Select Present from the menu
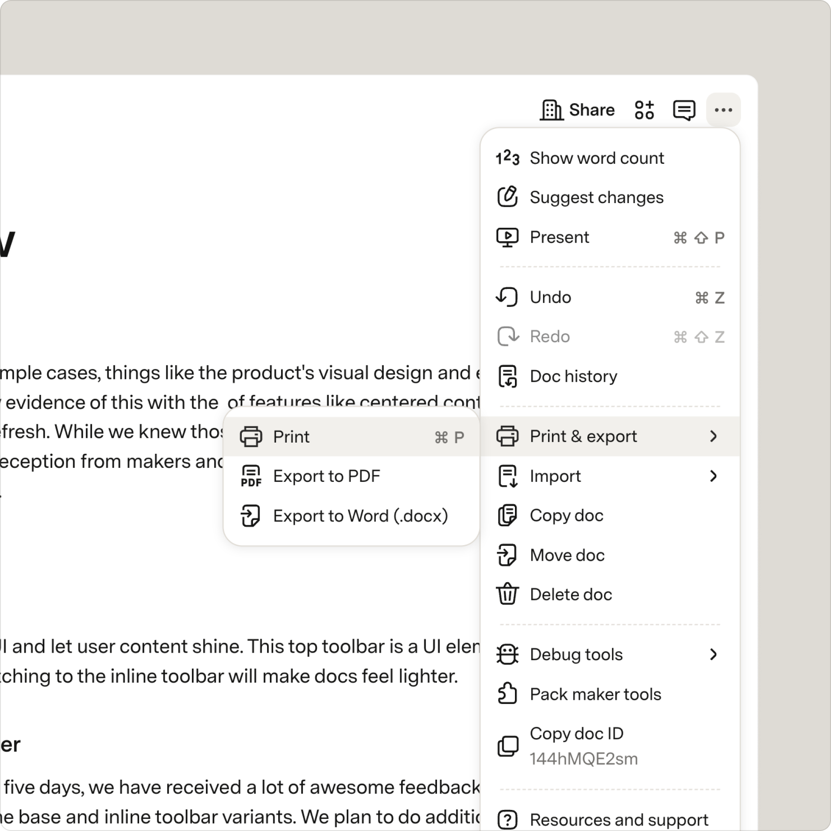The height and width of the screenshot is (831, 831). coord(610,237)
